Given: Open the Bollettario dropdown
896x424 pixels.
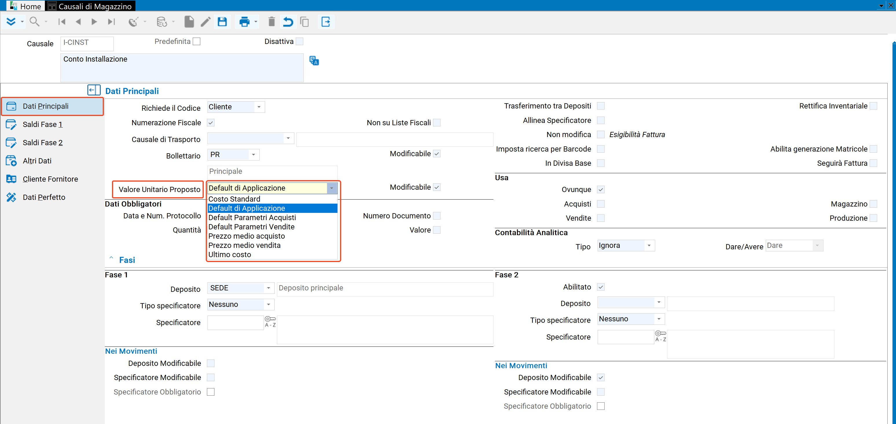Looking at the screenshot, I should 254,155.
